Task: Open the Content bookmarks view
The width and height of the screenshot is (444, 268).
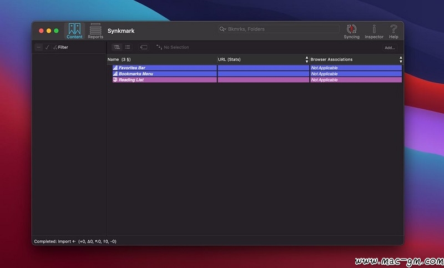Action: [x=74, y=31]
